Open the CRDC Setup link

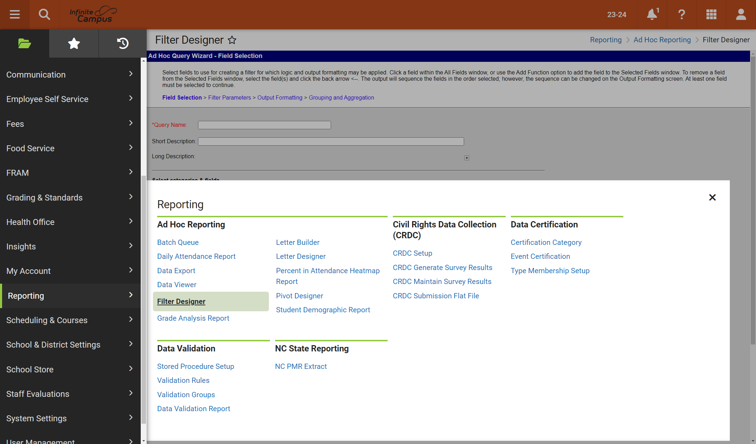[412, 253]
